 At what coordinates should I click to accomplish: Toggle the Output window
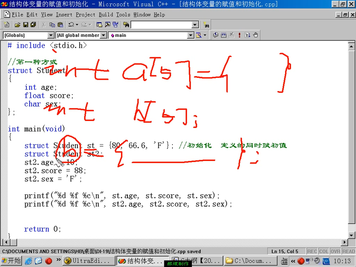pyautogui.click(x=108, y=24)
